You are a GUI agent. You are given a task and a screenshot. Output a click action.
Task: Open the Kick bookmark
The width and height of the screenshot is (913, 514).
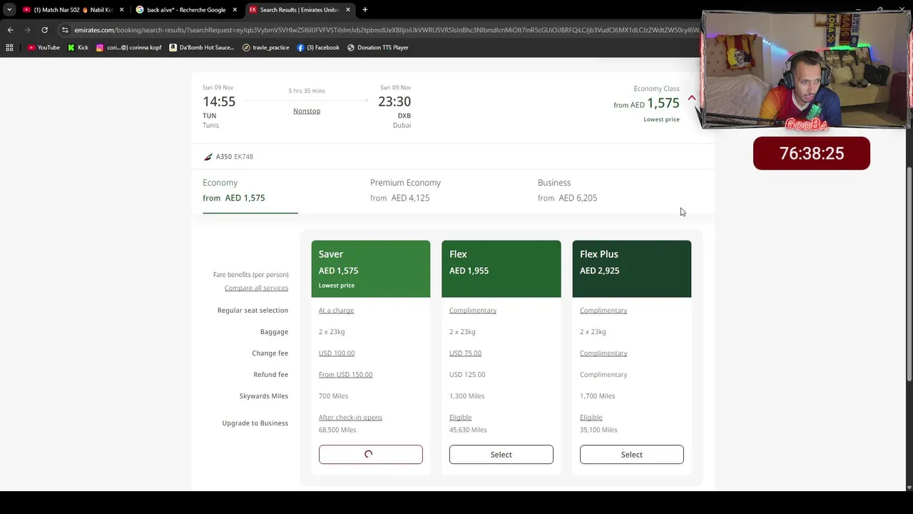tap(78, 48)
